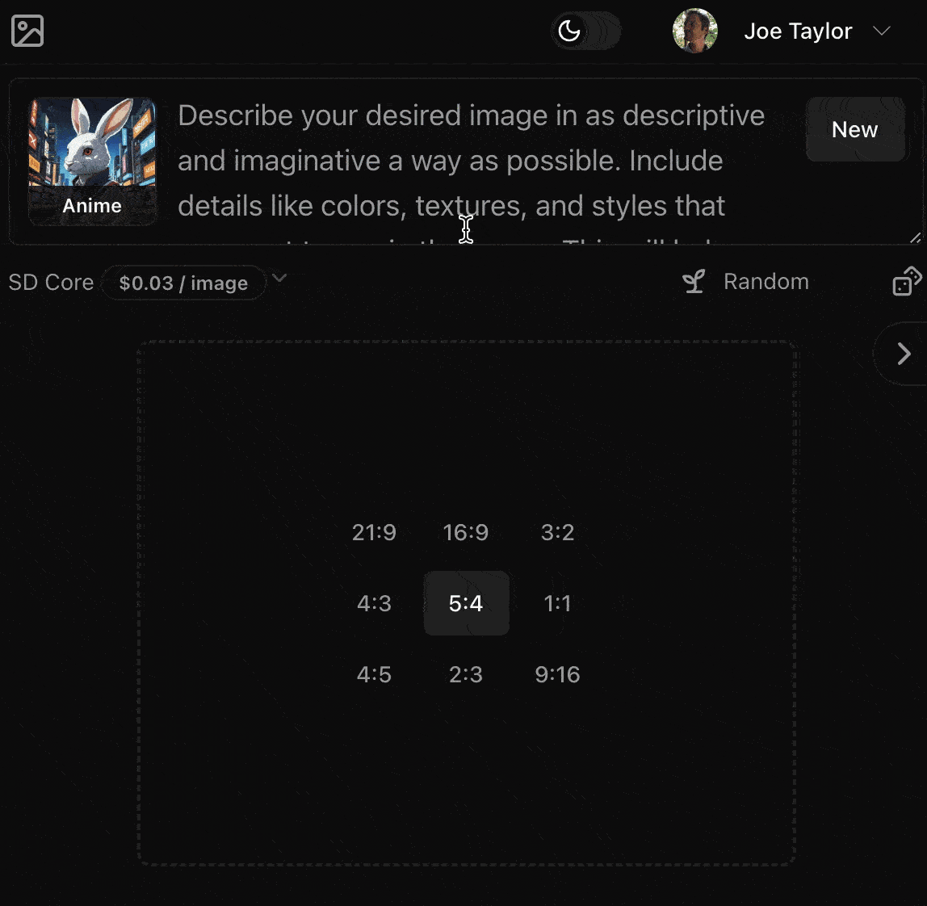927x906 pixels.
Task: Select the 9:16 portrait aspect ratio
Action: point(557,674)
